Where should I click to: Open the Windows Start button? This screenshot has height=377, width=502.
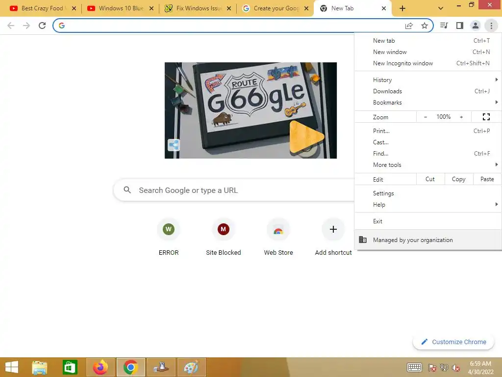(x=12, y=367)
